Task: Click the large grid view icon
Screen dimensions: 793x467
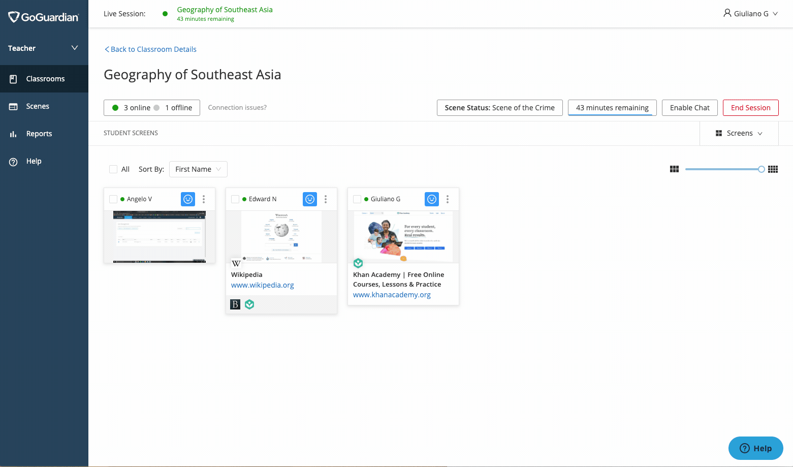Action: click(674, 169)
